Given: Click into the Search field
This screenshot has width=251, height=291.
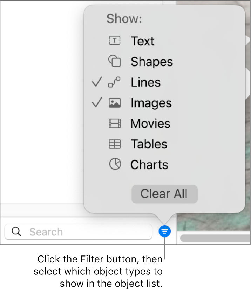Looking at the screenshot, I should point(88,232).
